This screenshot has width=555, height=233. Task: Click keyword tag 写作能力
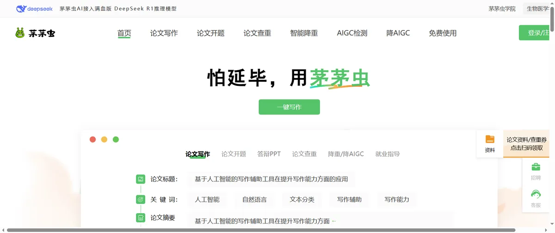397,200
